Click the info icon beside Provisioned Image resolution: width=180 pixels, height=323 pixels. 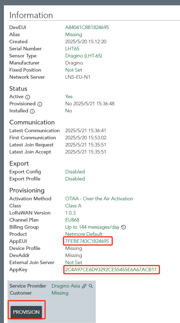40,104
